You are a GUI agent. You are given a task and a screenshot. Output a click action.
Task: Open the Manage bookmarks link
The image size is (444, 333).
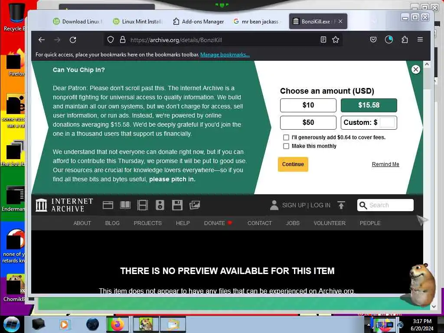225,55
